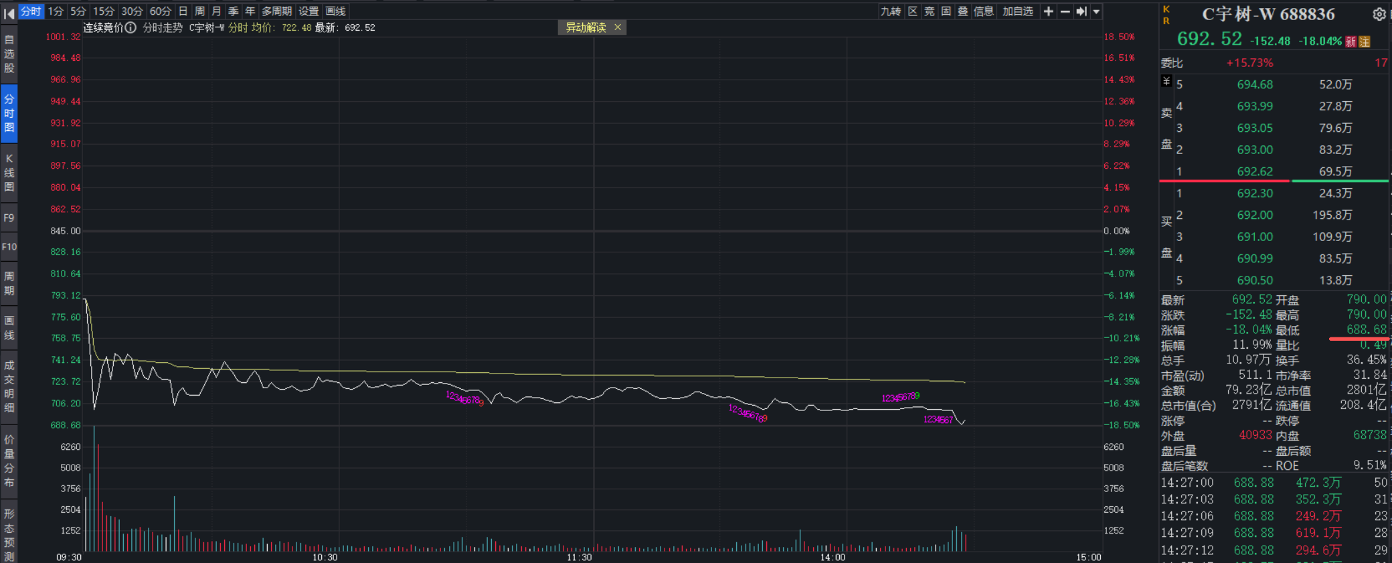Expand the dropdown arrow in the top toolbar
Viewport: 1392px width, 563px height.
[x=1096, y=11]
